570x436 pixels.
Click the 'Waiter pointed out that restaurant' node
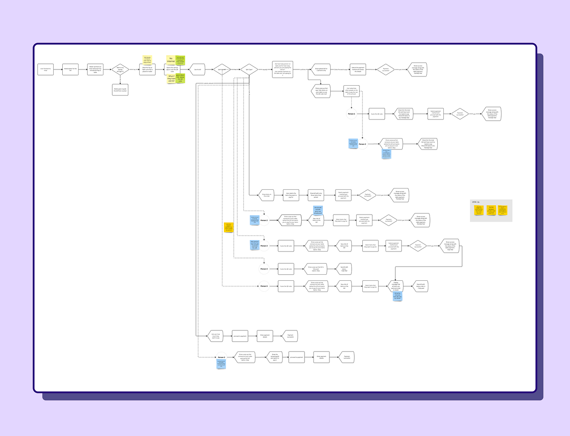coord(95,69)
